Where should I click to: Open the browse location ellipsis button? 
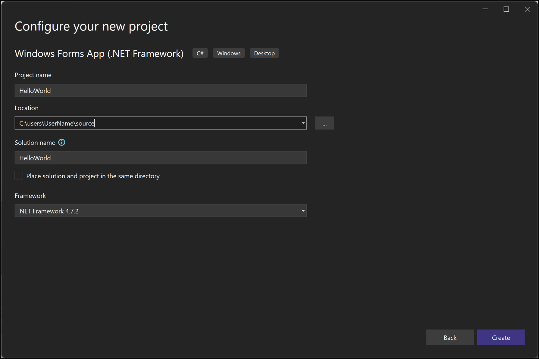click(324, 123)
